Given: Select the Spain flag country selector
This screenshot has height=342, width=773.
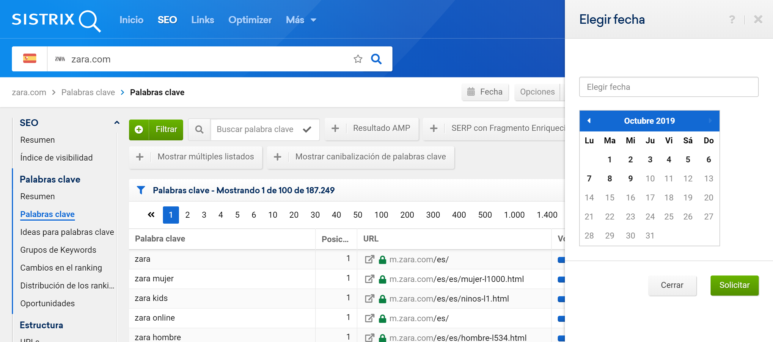Looking at the screenshot, I should pos(30,59).
